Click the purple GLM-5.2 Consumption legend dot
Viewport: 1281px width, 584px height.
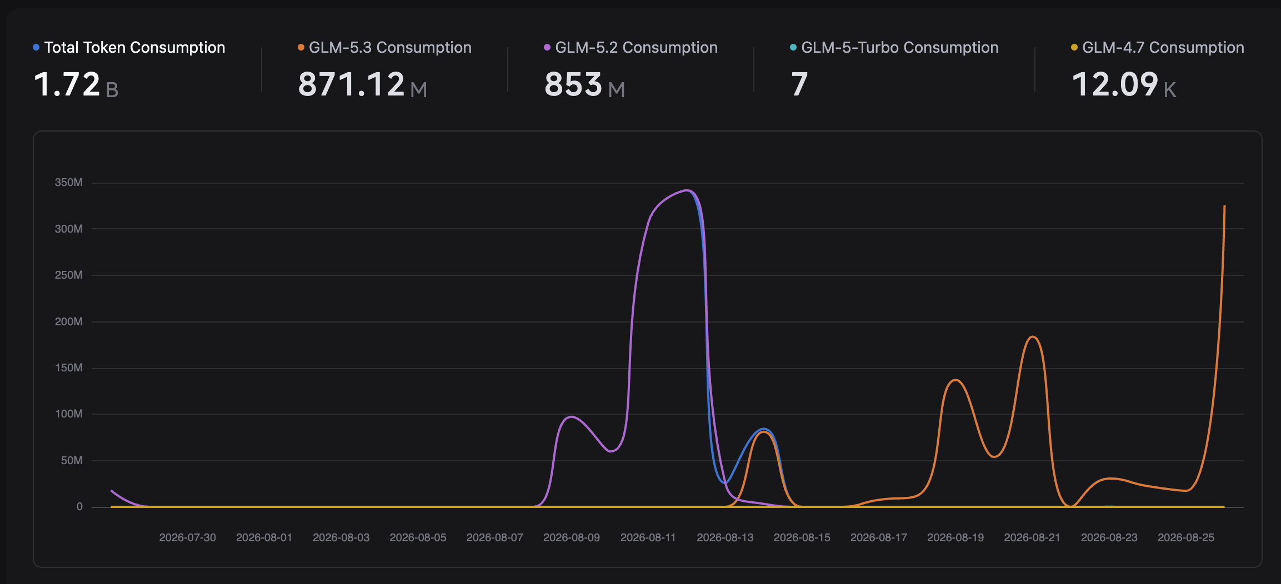click(547, 48)
